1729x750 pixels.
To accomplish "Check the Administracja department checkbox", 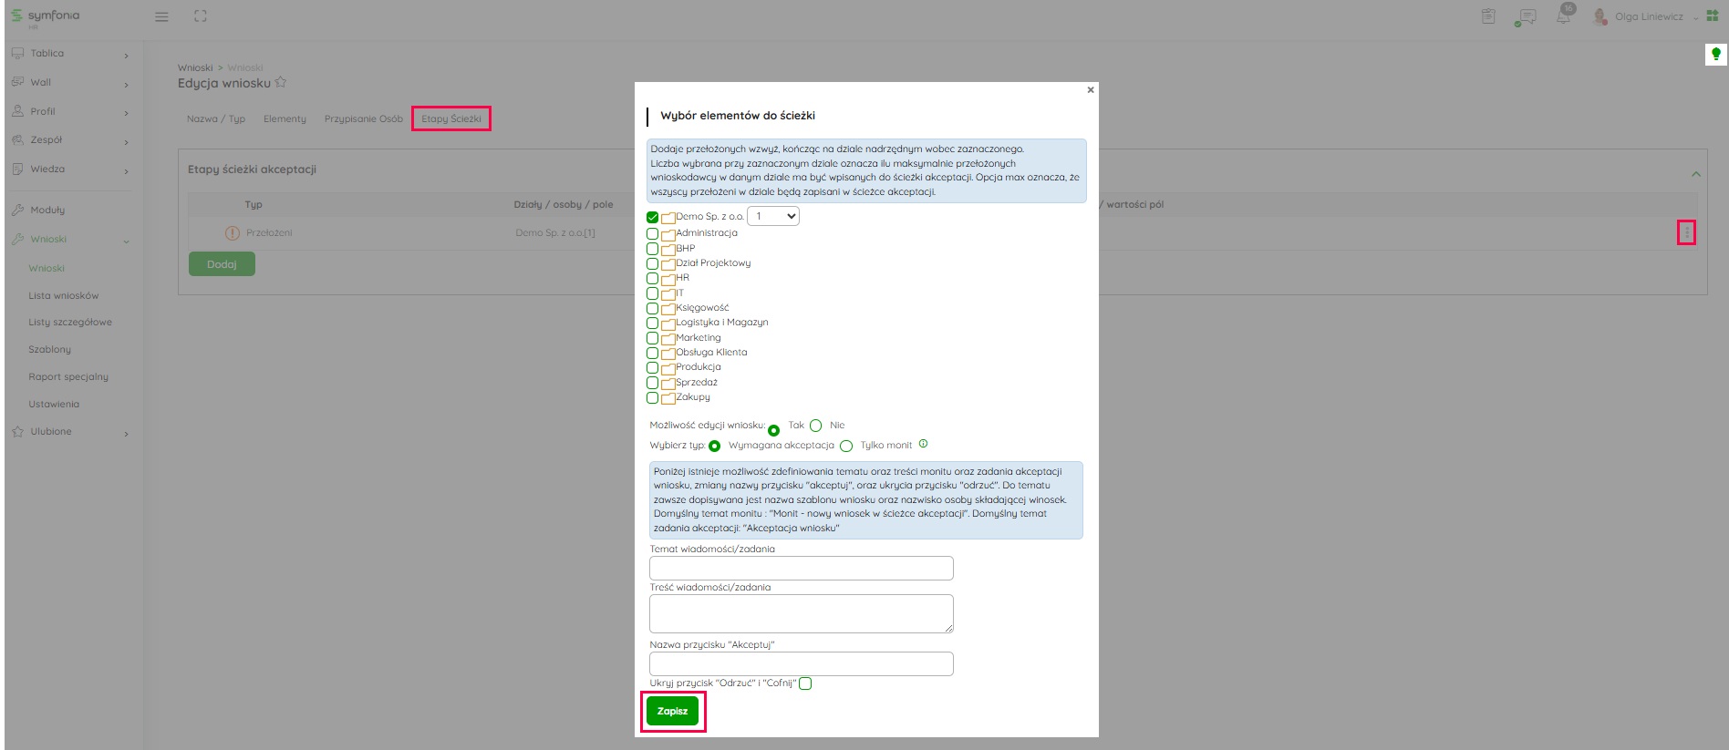I will coord(652,234).
